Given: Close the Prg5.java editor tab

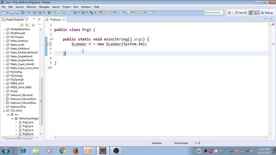Looking at the screenshot, I should [64, 19].
